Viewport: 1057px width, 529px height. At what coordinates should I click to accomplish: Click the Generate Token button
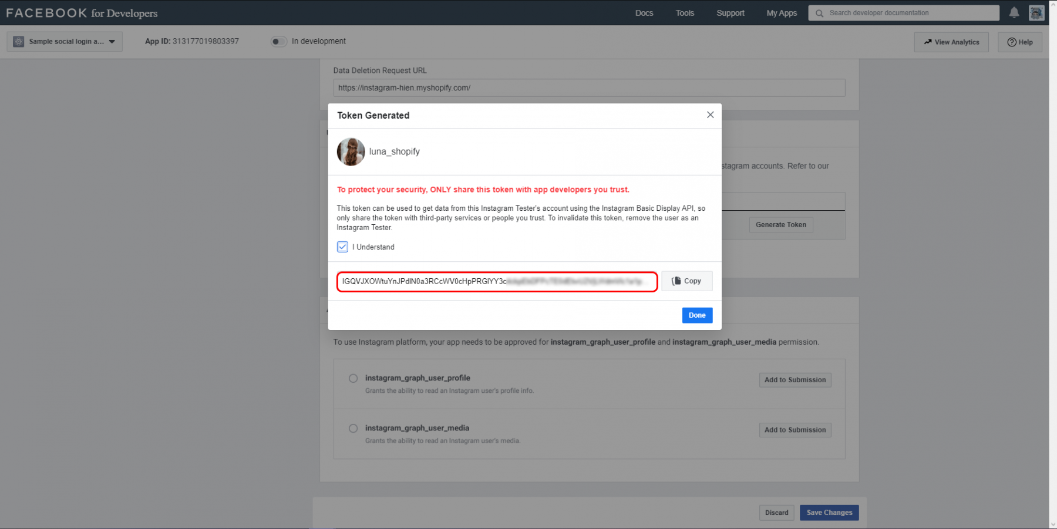coord(781,225)
